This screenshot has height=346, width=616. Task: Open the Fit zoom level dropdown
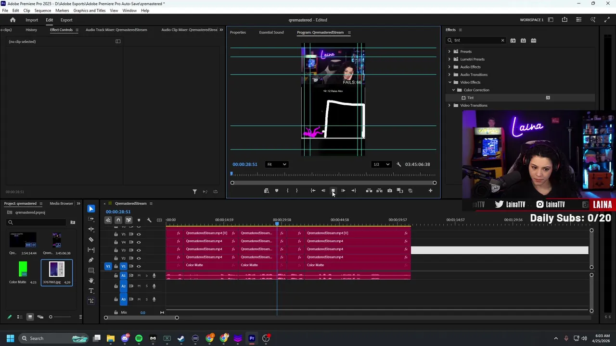tap(277, 164)
